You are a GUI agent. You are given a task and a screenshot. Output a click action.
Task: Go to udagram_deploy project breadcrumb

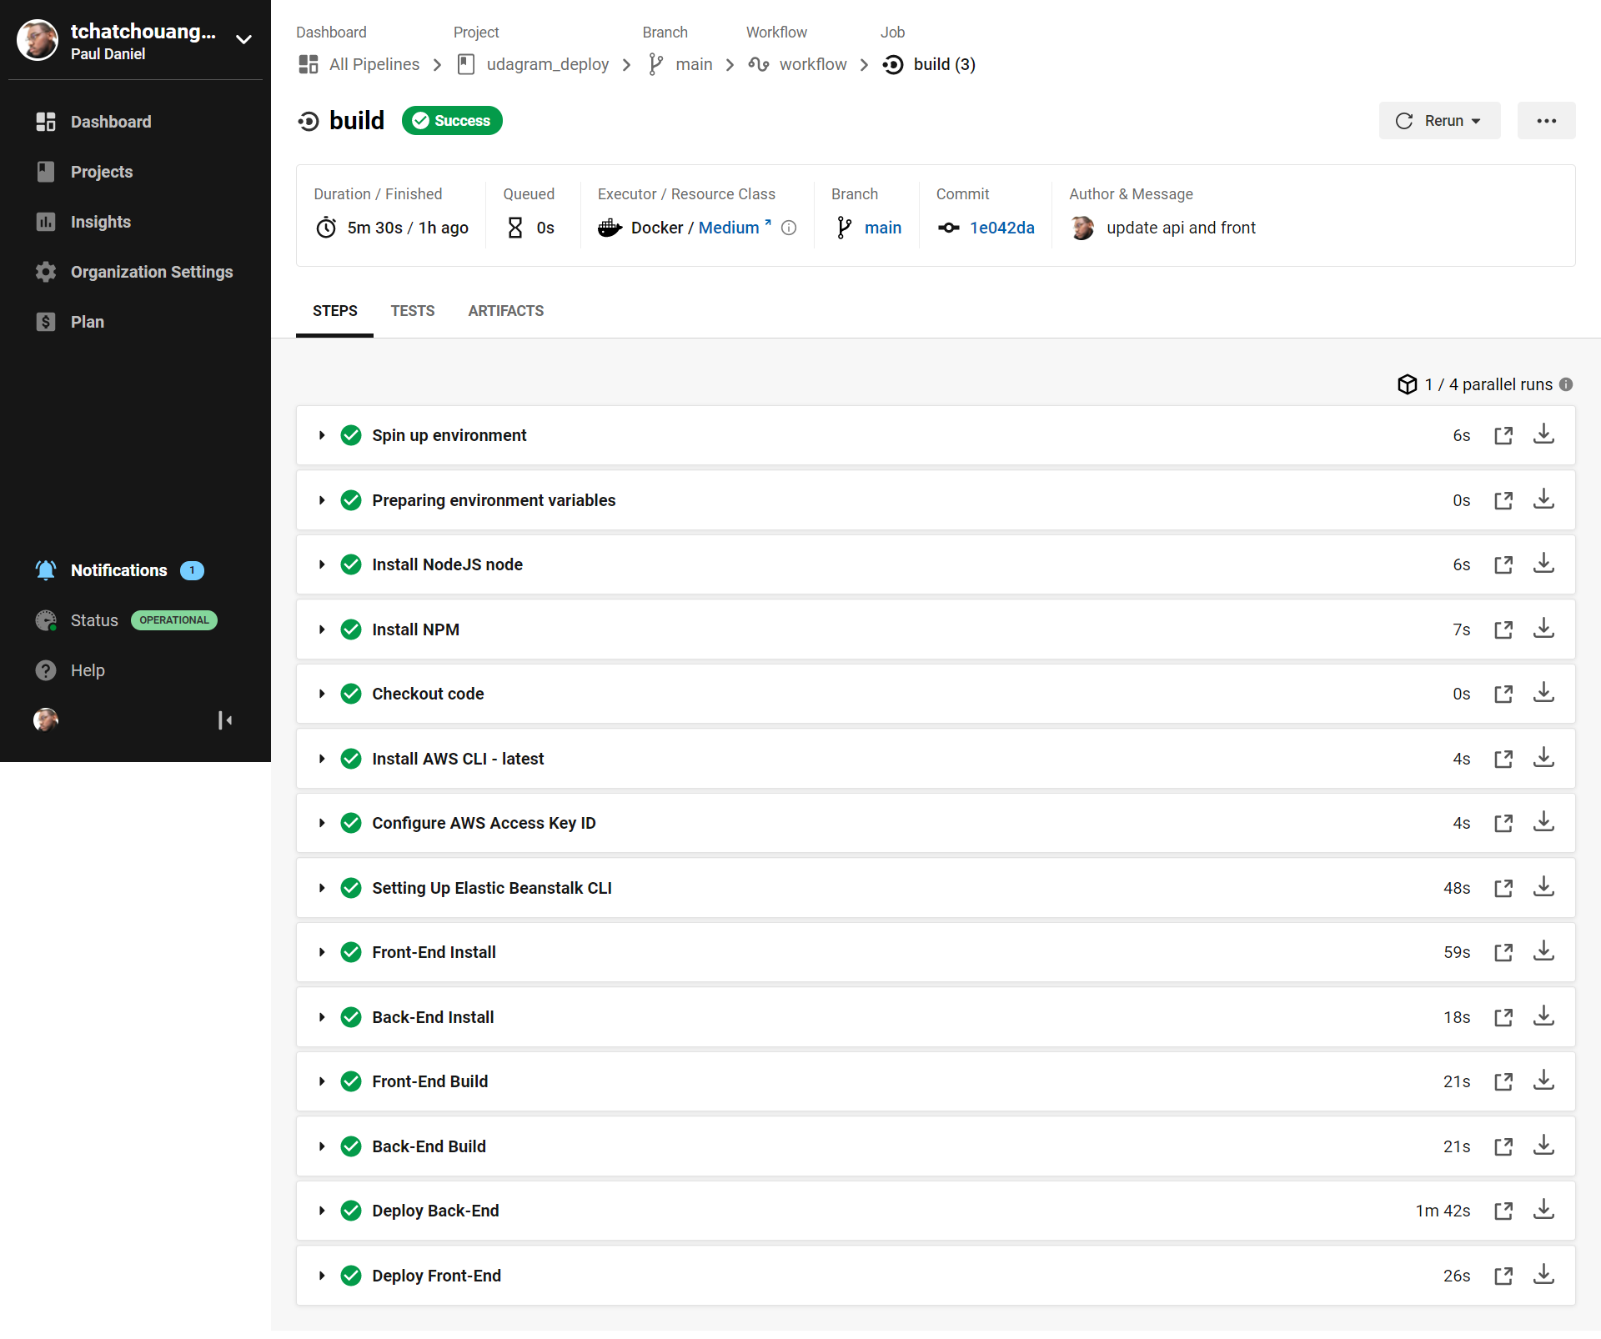click(547, 64)
